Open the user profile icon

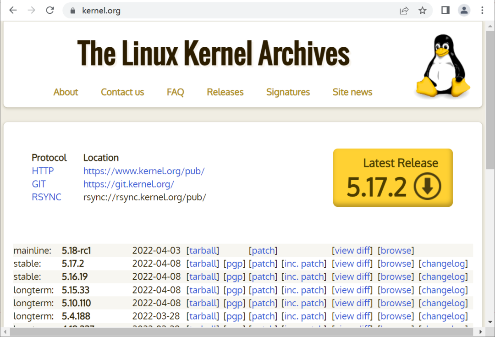[x=464, y=10]
